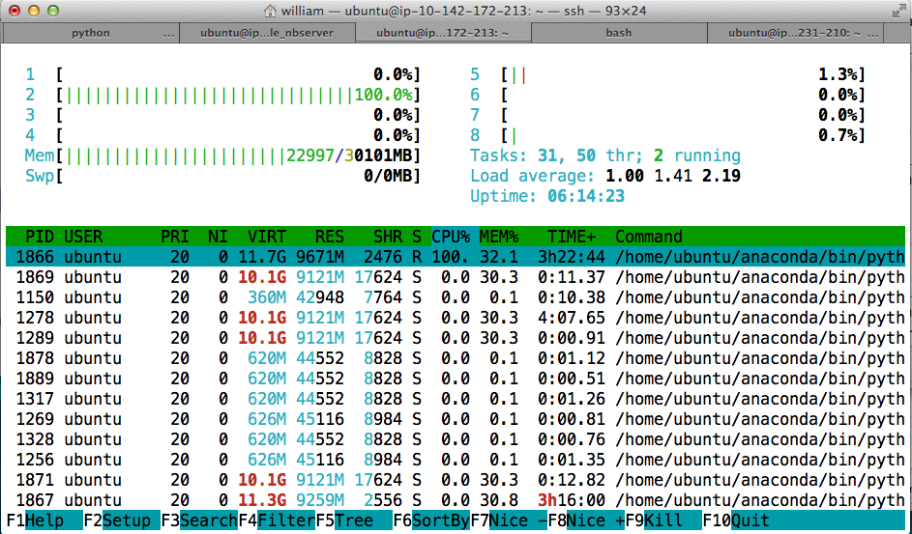The height and width of the screenshot is (534, 912).
Task: Select the process row with PID 1866
Action: click(456, 257)
